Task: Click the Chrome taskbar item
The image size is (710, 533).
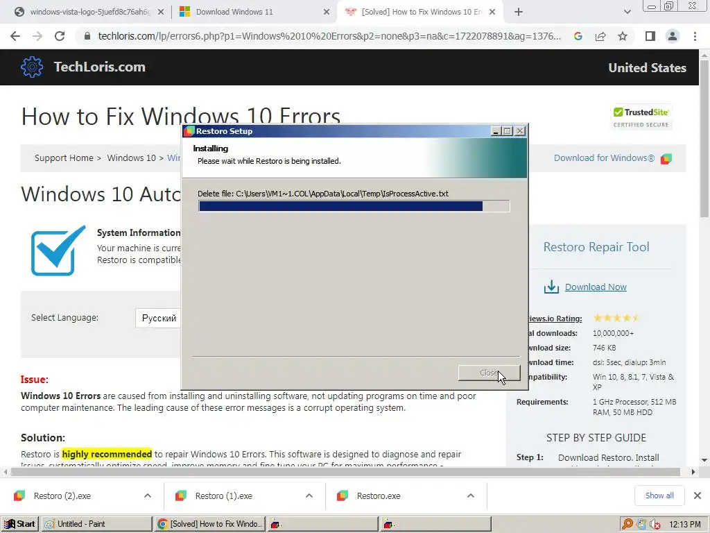Action: [210, 524]
